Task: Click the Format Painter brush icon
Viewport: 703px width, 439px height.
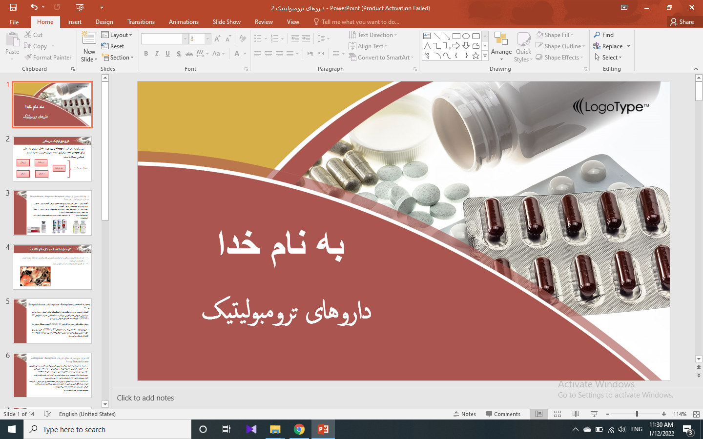Action: click(29, 58)
